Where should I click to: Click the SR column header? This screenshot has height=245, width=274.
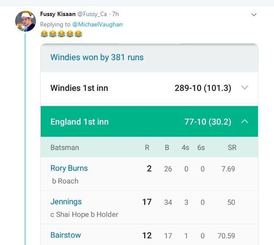[x=232, y=148]
